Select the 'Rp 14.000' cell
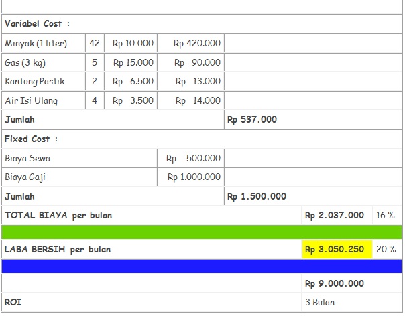 click(191, 100)
